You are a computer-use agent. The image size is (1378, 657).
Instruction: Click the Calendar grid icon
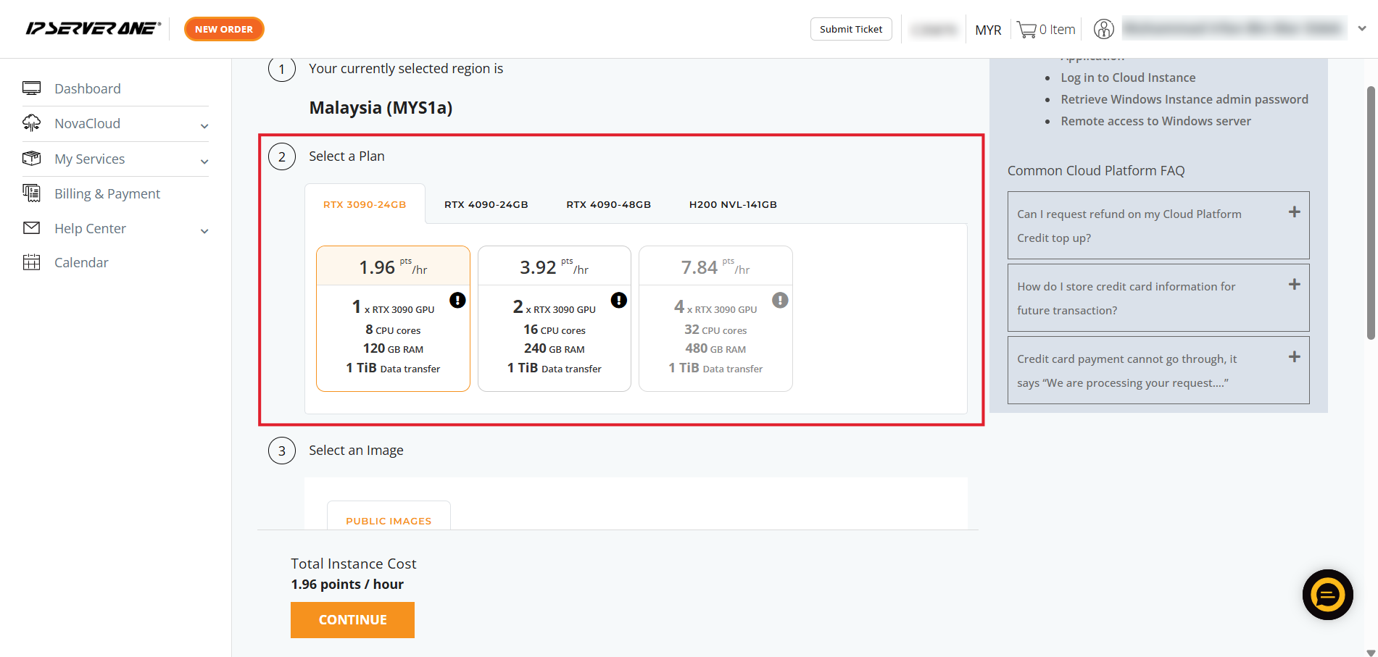click(x=31, y=262)
